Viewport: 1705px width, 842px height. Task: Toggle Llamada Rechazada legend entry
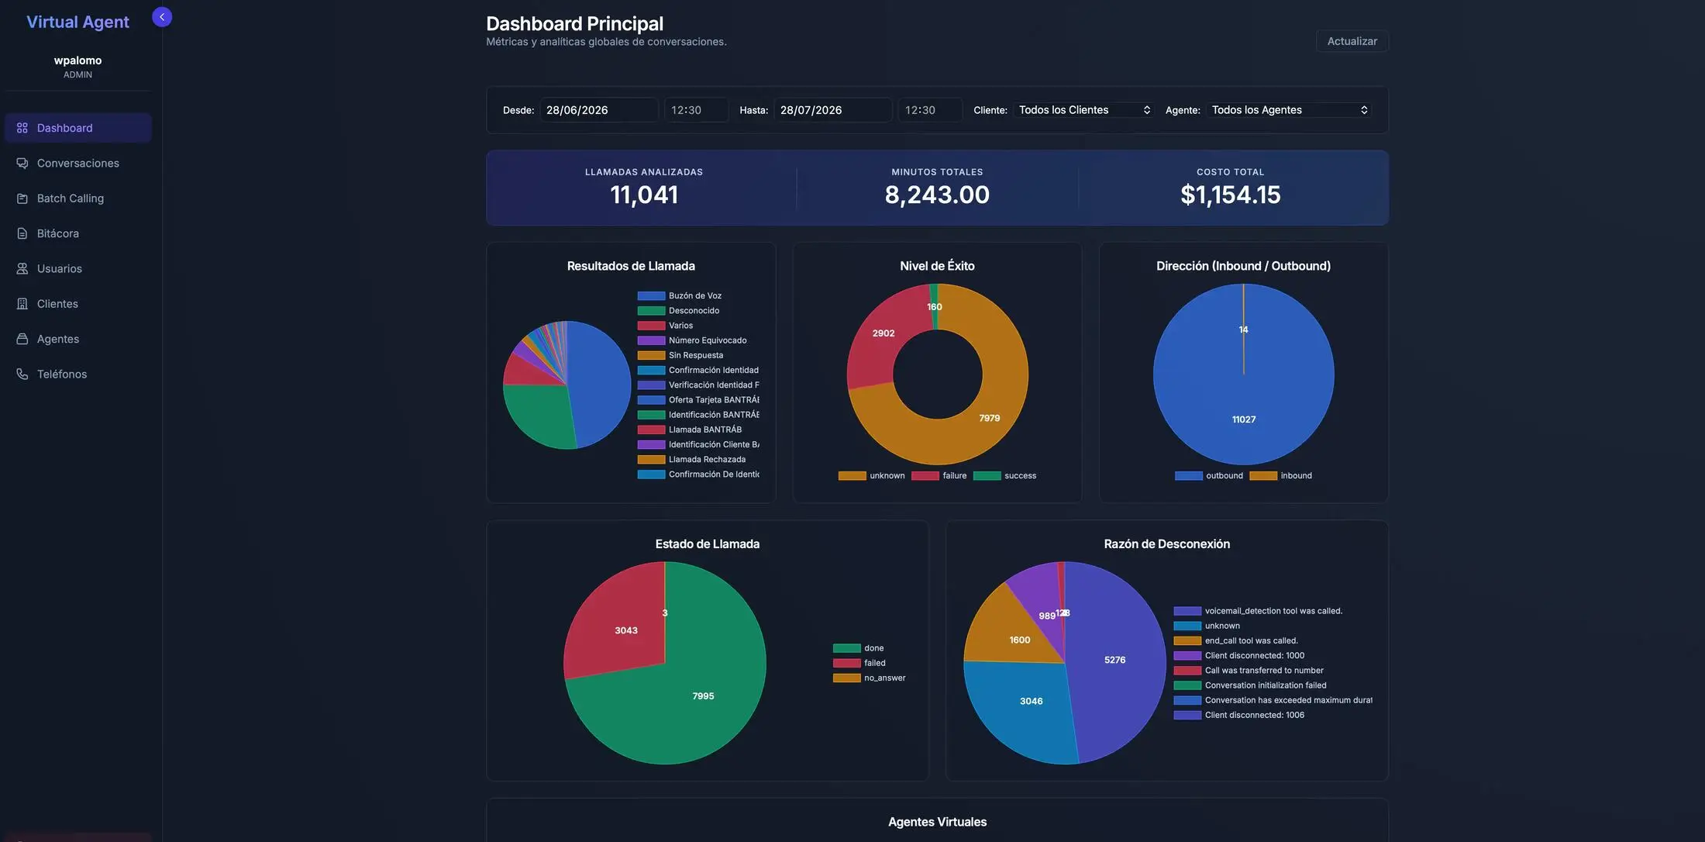pyautogui.click(x=691, y=459)
